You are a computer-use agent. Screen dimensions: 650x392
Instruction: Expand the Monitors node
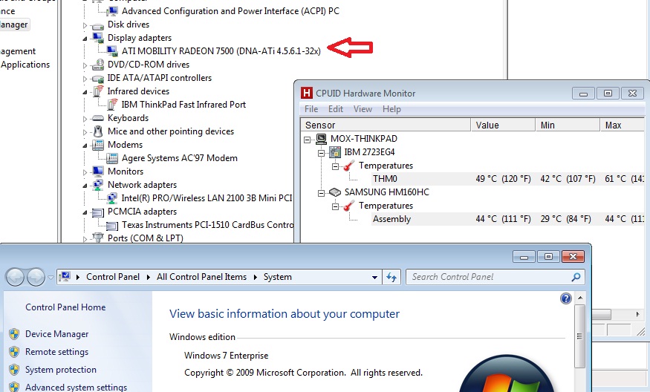(x=85, y=172)
